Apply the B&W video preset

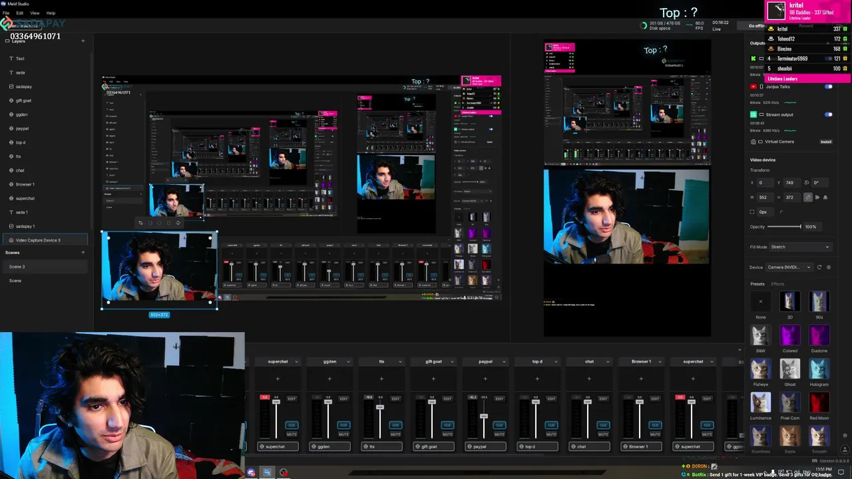point(761,335)
